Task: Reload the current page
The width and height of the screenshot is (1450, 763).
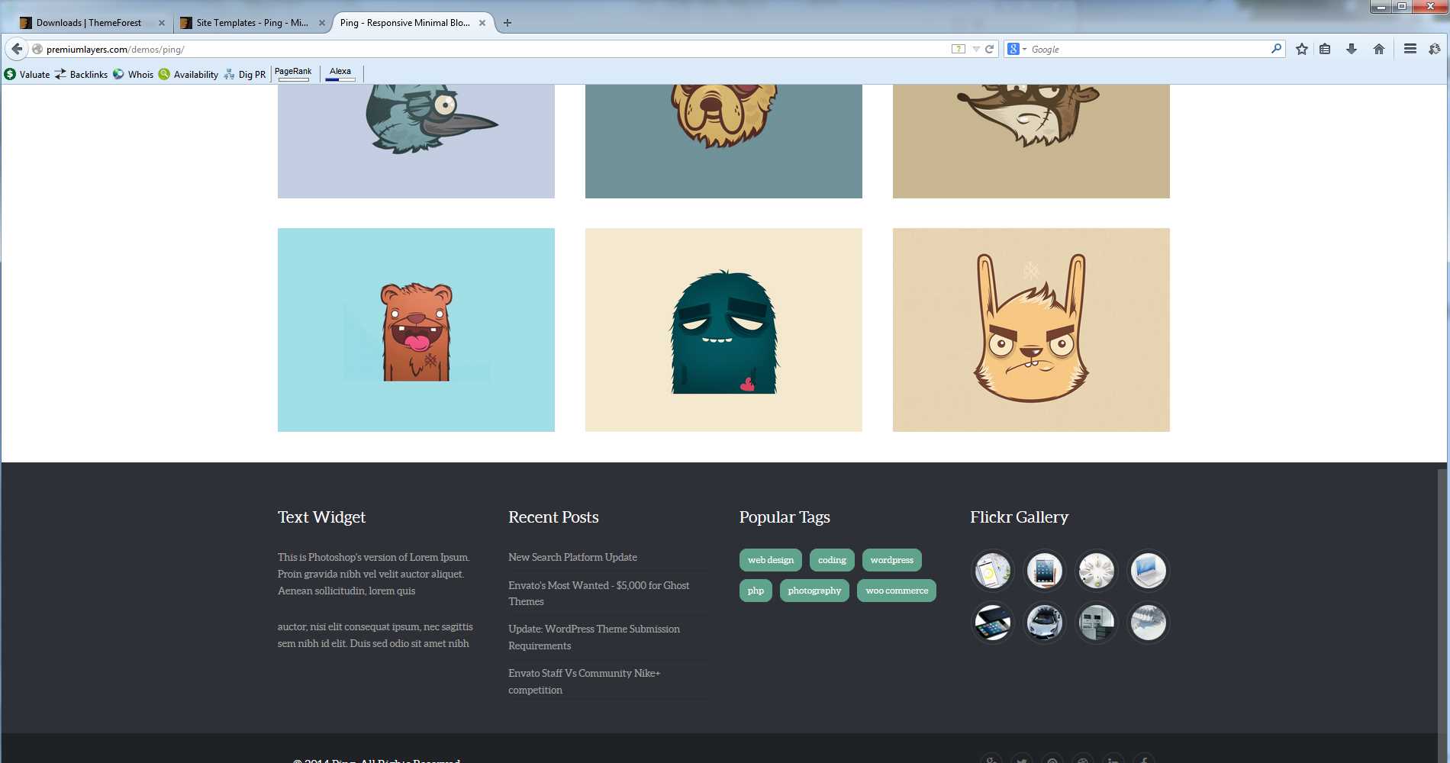Action: pos(989,49)
